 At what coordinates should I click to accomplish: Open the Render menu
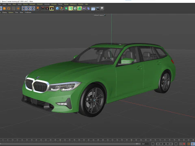click(x=66, y=4)
